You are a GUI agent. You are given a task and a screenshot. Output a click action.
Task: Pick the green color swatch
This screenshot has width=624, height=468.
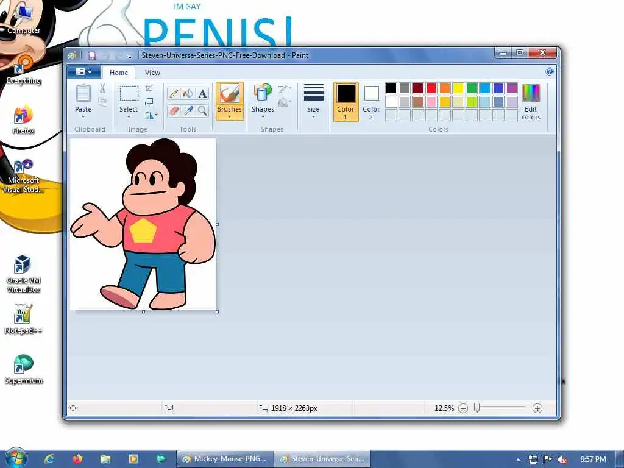pos(472,88)
